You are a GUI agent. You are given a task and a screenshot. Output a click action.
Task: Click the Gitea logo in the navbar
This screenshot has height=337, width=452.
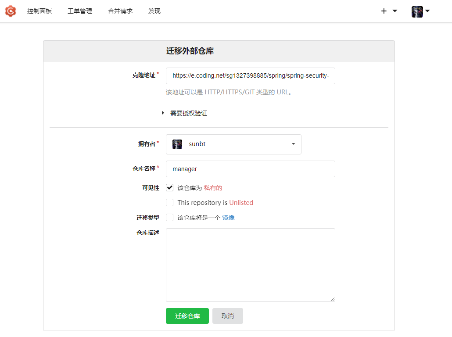[x=11, y=11]
